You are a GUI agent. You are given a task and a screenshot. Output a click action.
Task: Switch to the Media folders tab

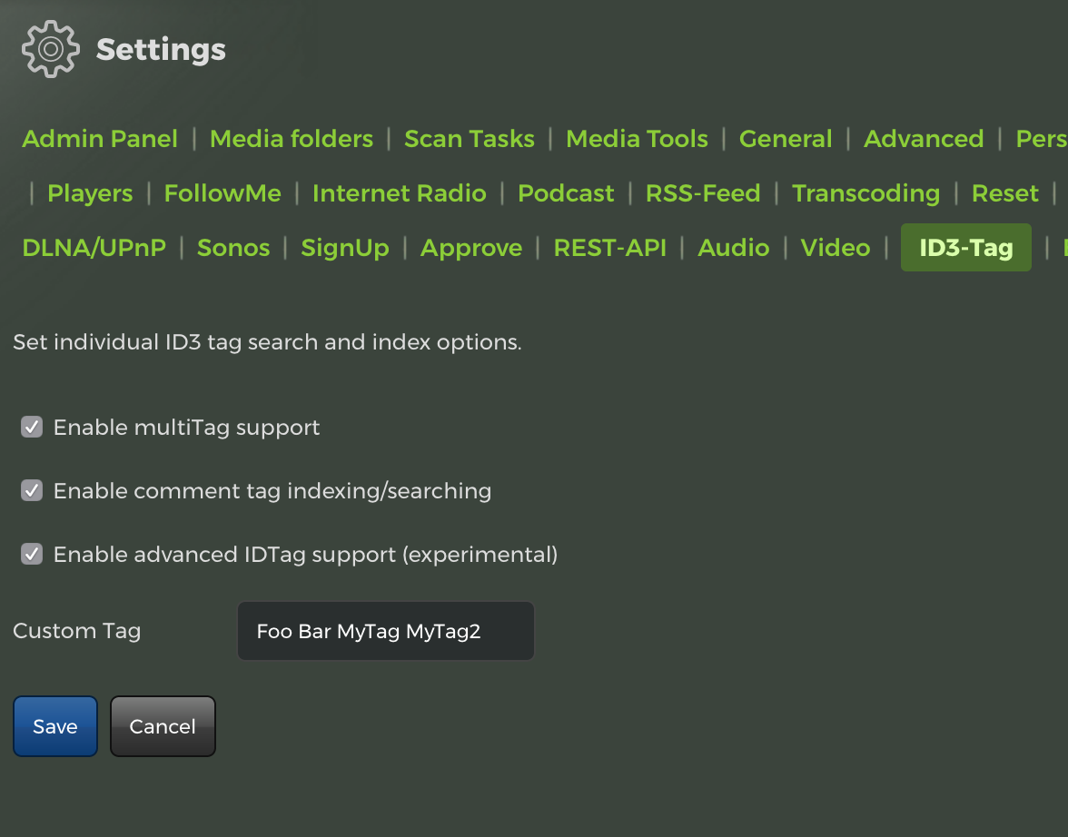click(x=292, y=139)
